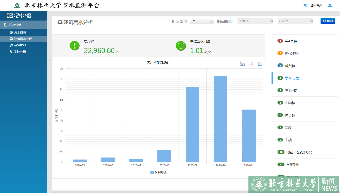Click the monitor icon beside 返回首页
The image size is (340, 193).
tap(306, 5)
